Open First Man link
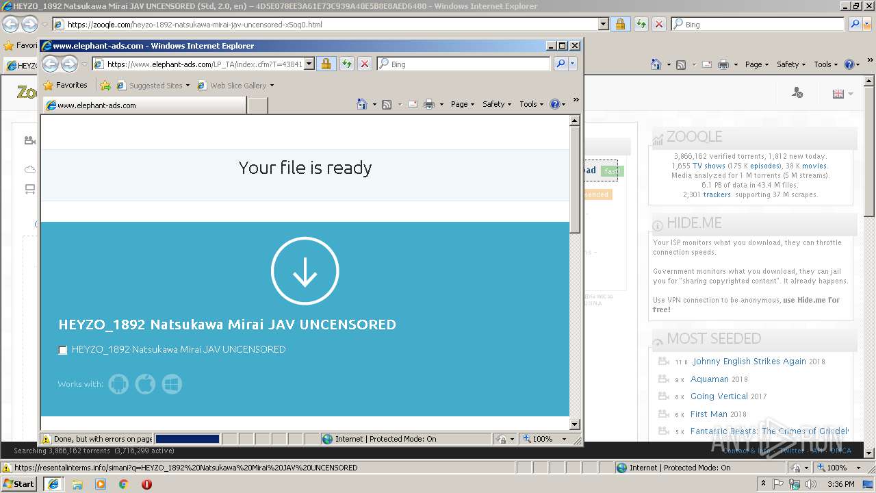This screenshot has height=493, width=876. click(x=709, y=414)
